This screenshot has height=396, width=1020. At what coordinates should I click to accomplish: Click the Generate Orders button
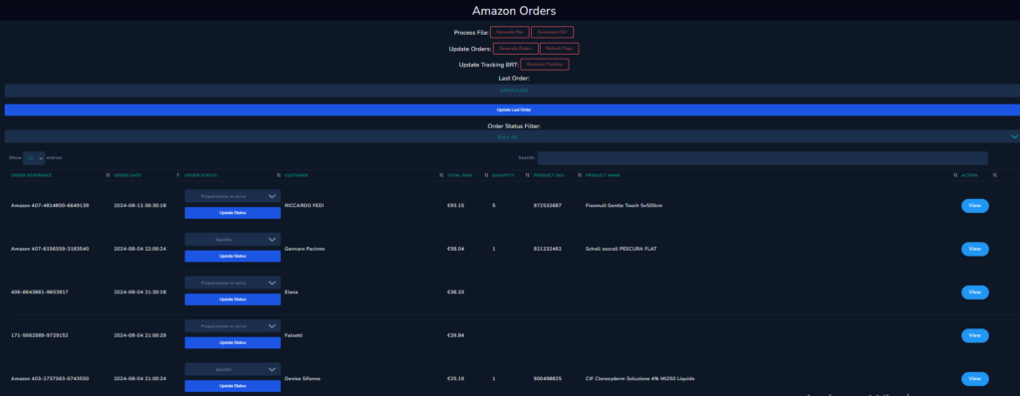point(516,49)
